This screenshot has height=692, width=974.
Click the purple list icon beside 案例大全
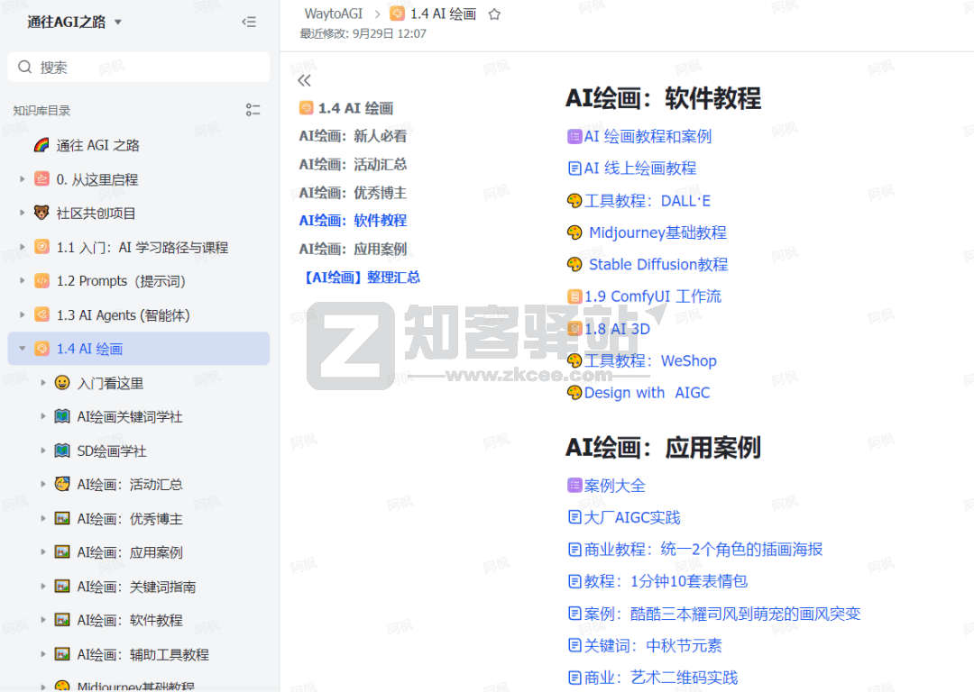pyautogui.click(x=574, y=486)
